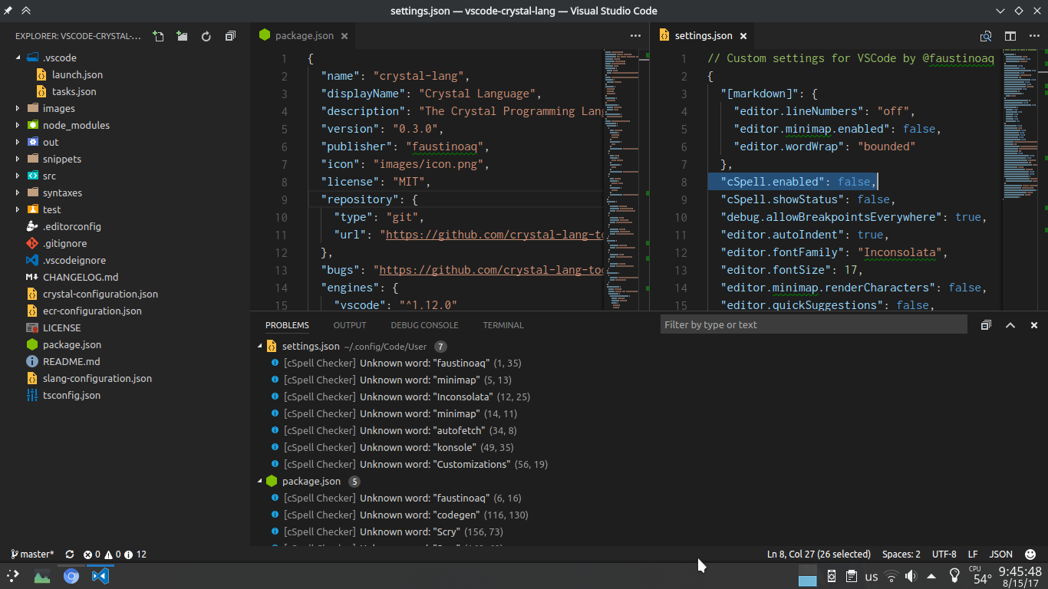Screen dimensions: 1048x589
Task: Collapse all problems in the panel
Action: pos(986,325)
